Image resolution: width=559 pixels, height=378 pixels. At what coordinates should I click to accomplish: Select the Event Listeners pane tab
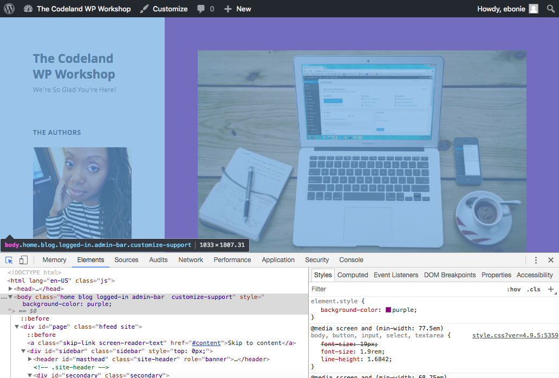tap(396, 275)
